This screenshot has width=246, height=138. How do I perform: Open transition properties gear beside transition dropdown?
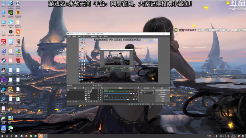point(153,90)
